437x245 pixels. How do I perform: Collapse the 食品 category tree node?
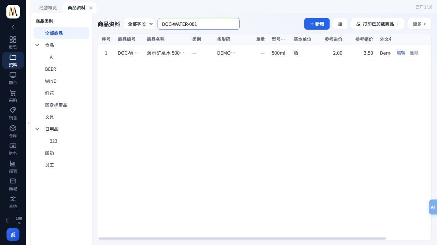[x=37, y=45]
